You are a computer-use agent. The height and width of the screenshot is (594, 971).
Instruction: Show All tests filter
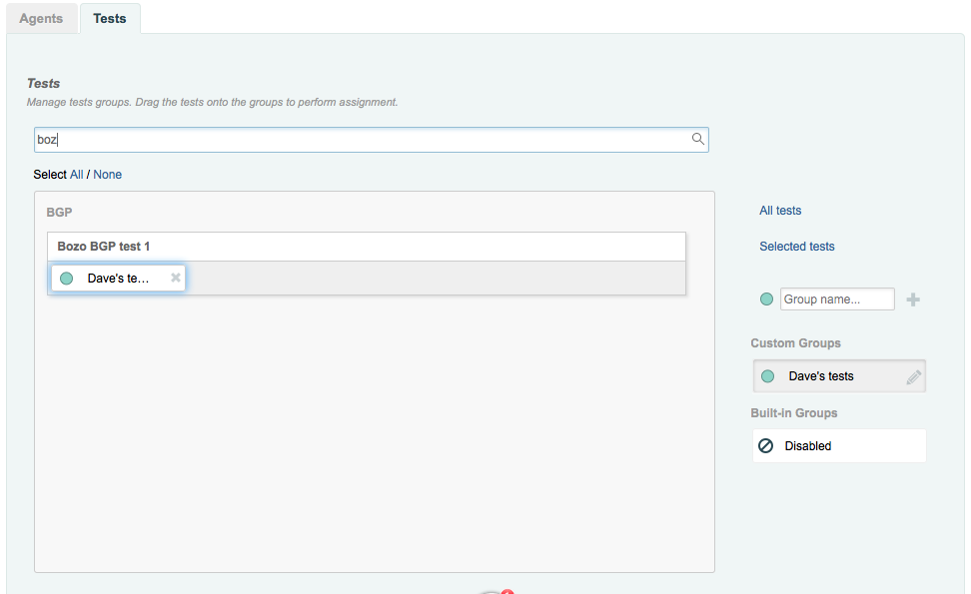click(x=780, y=211)
